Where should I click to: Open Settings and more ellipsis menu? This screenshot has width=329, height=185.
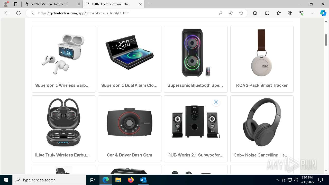pos(313,13)
